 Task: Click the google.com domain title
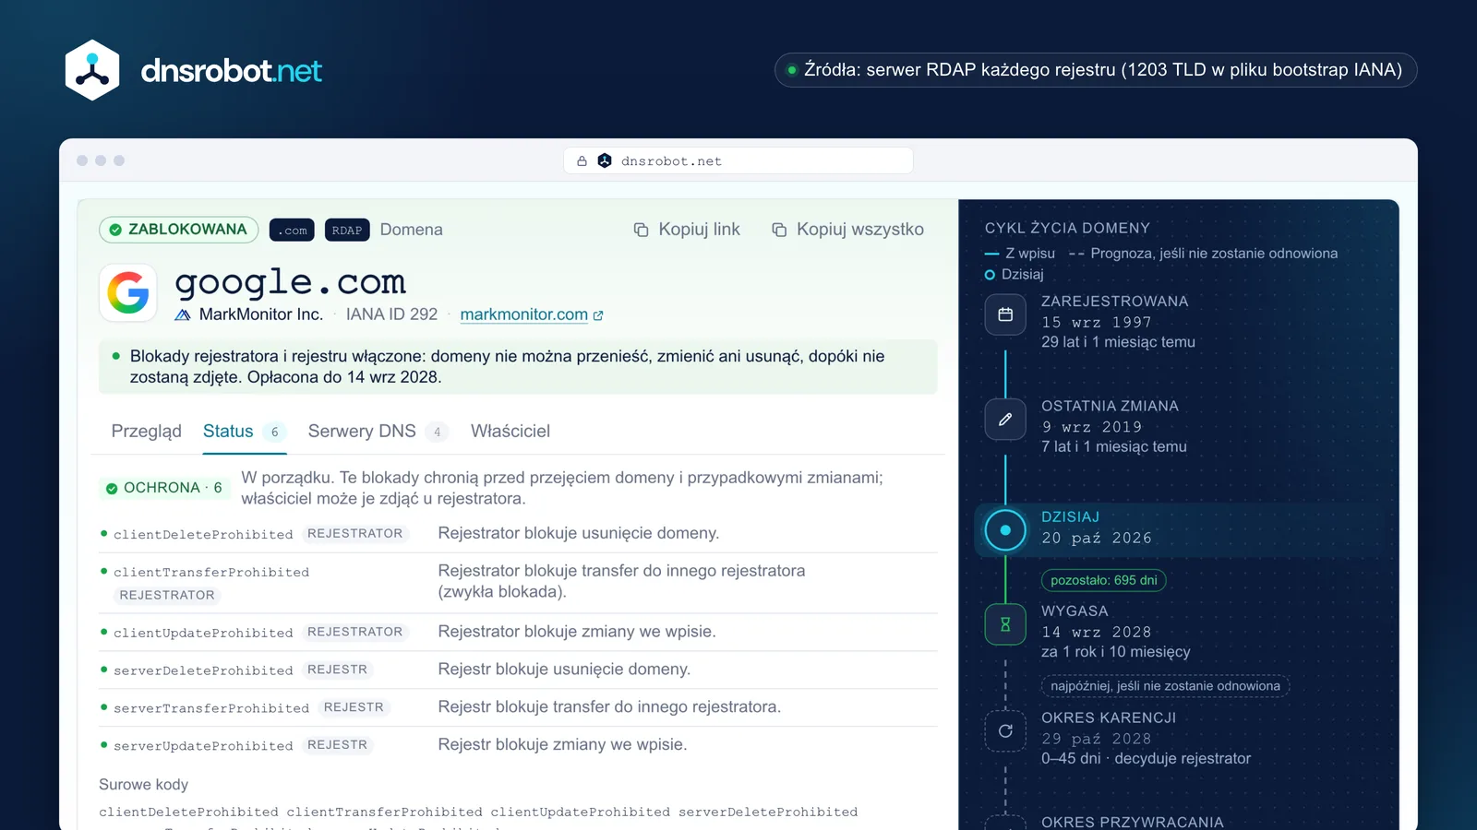coord(290,281)
